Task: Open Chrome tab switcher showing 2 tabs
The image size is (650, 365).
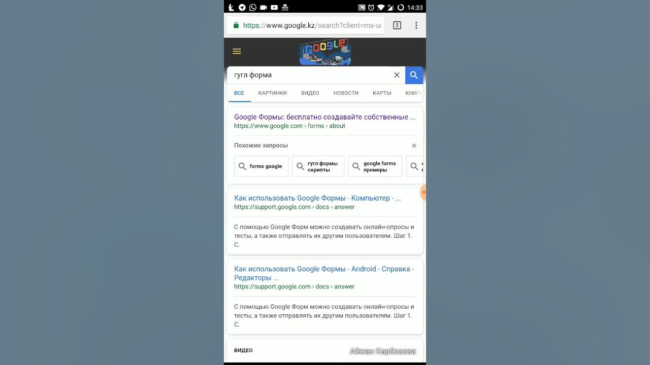Action: click(397, 25)
